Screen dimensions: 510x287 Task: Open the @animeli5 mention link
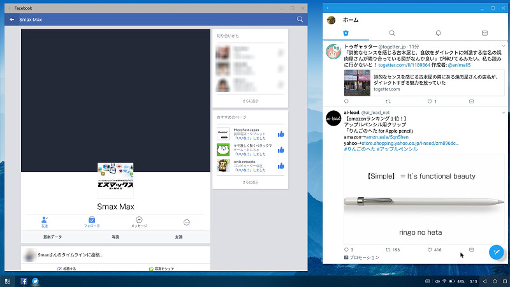pos(459,65)
